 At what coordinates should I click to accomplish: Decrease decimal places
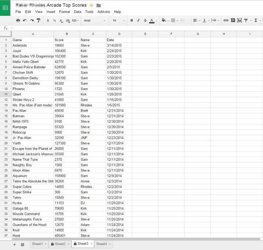tap(61, 21)
